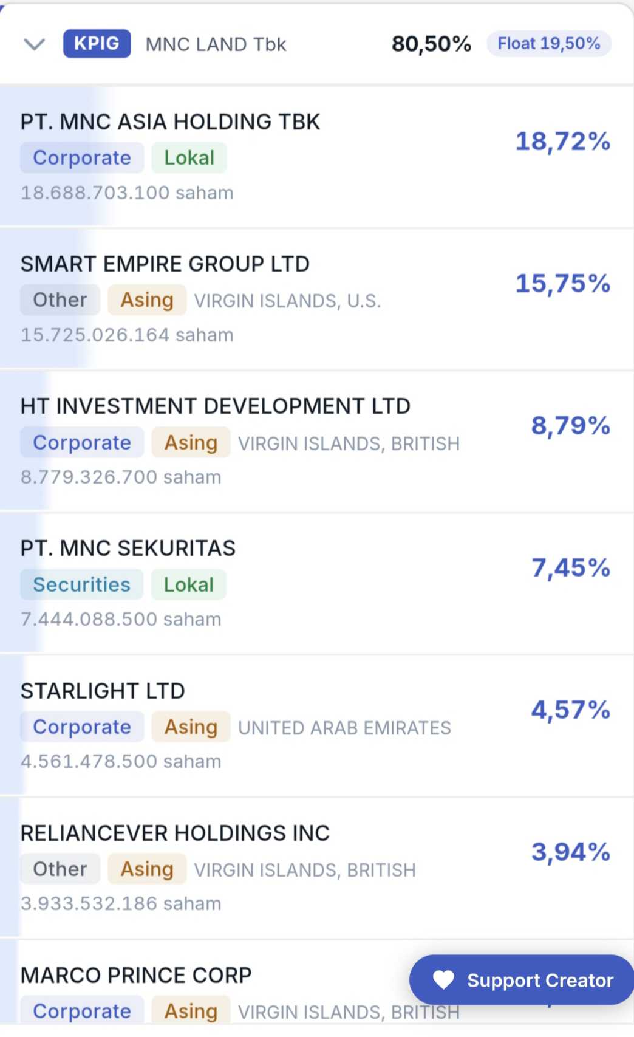Open RELIANCEVER HOLDINGS INC entry
Image resolution: width=634 pixels, height=1037 pixels.
tap(175, 833)
